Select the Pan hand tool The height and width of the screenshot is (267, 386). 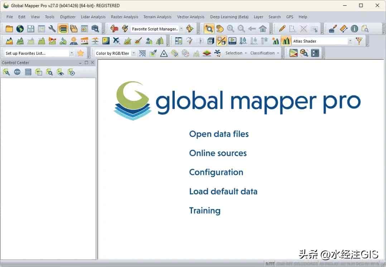pyautogui.click(x=220, y=29)
